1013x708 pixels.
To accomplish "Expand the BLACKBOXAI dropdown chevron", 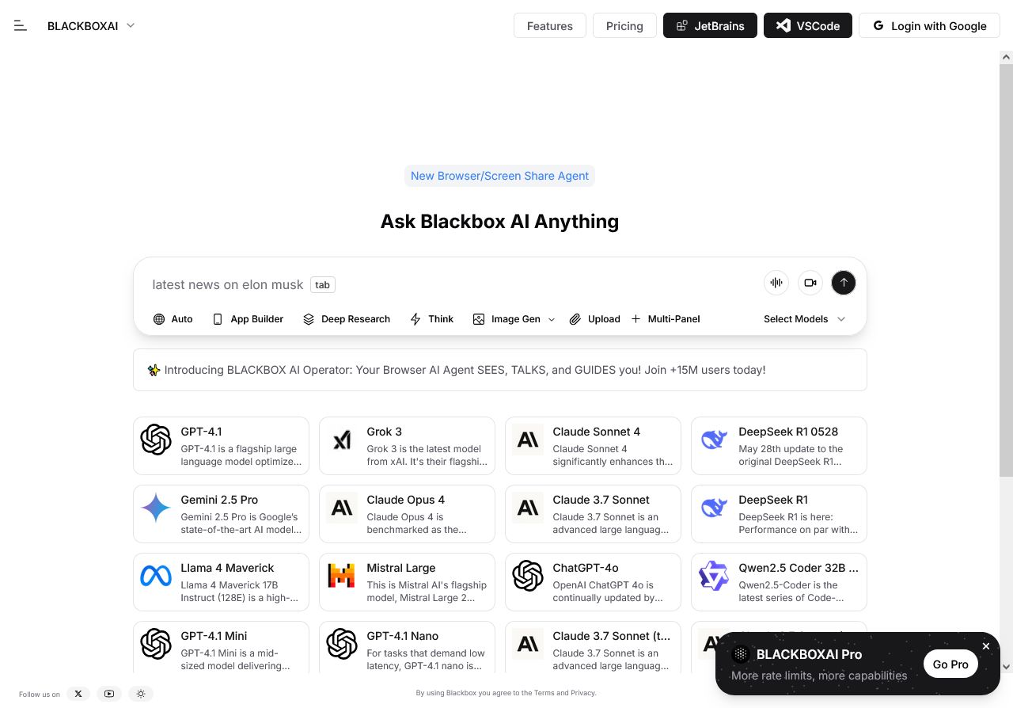I will [x=131, y=25].
